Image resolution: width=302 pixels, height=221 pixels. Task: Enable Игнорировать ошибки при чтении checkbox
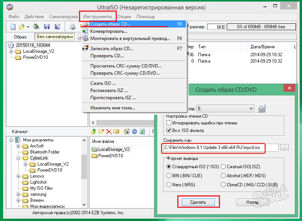169,123
